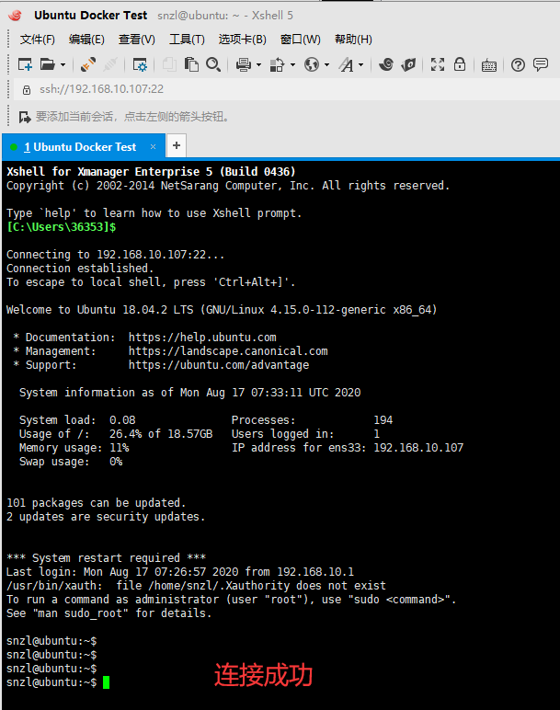Expand the Print dropdown arrow
The height and width of the screenshot is (710, 560).
[259, 64]
